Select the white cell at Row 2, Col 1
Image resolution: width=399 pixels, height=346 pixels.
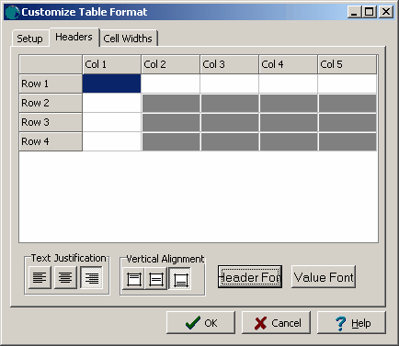click(111, 103)
